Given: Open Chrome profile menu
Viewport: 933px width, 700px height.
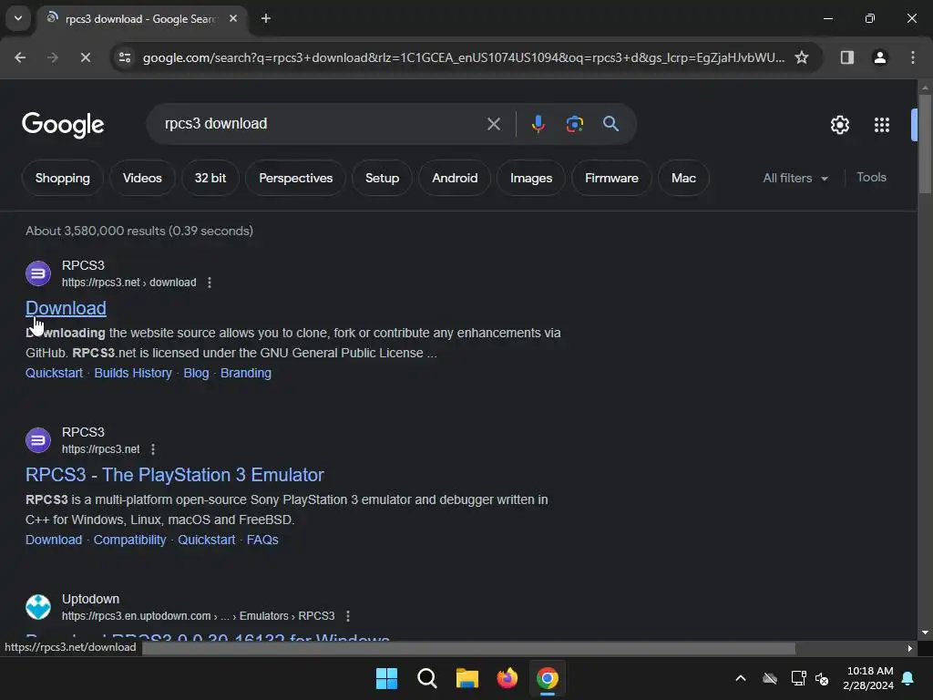Looking at the screenshot, I should pyautogui.click(x=879, y=57).
